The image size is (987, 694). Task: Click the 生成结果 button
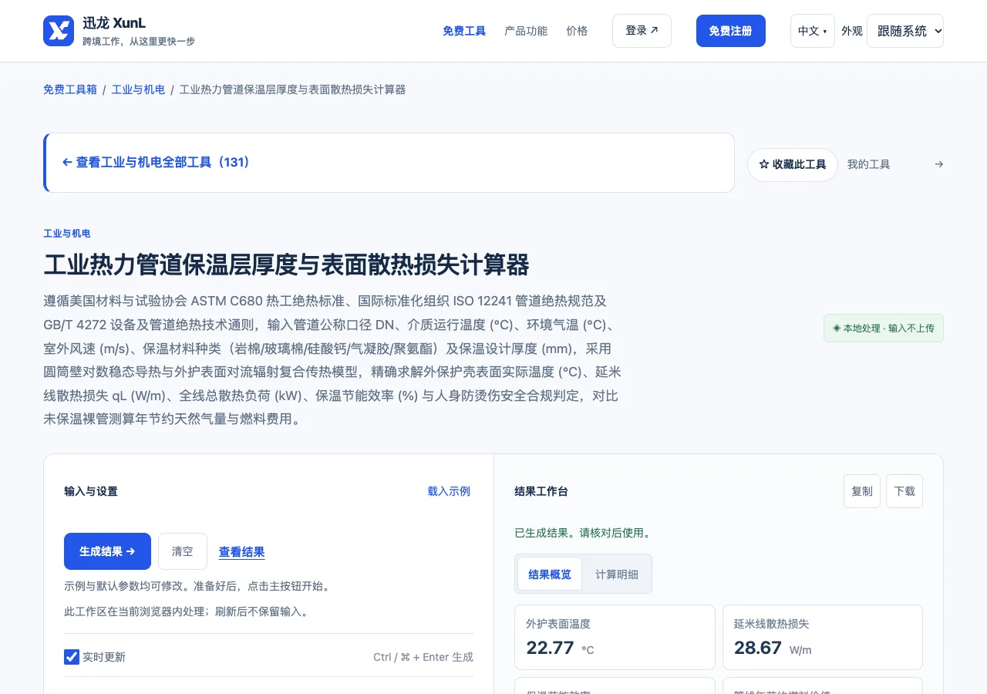[x=107, y=551]
